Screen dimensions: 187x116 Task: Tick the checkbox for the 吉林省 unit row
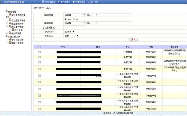tap(39, 62)
